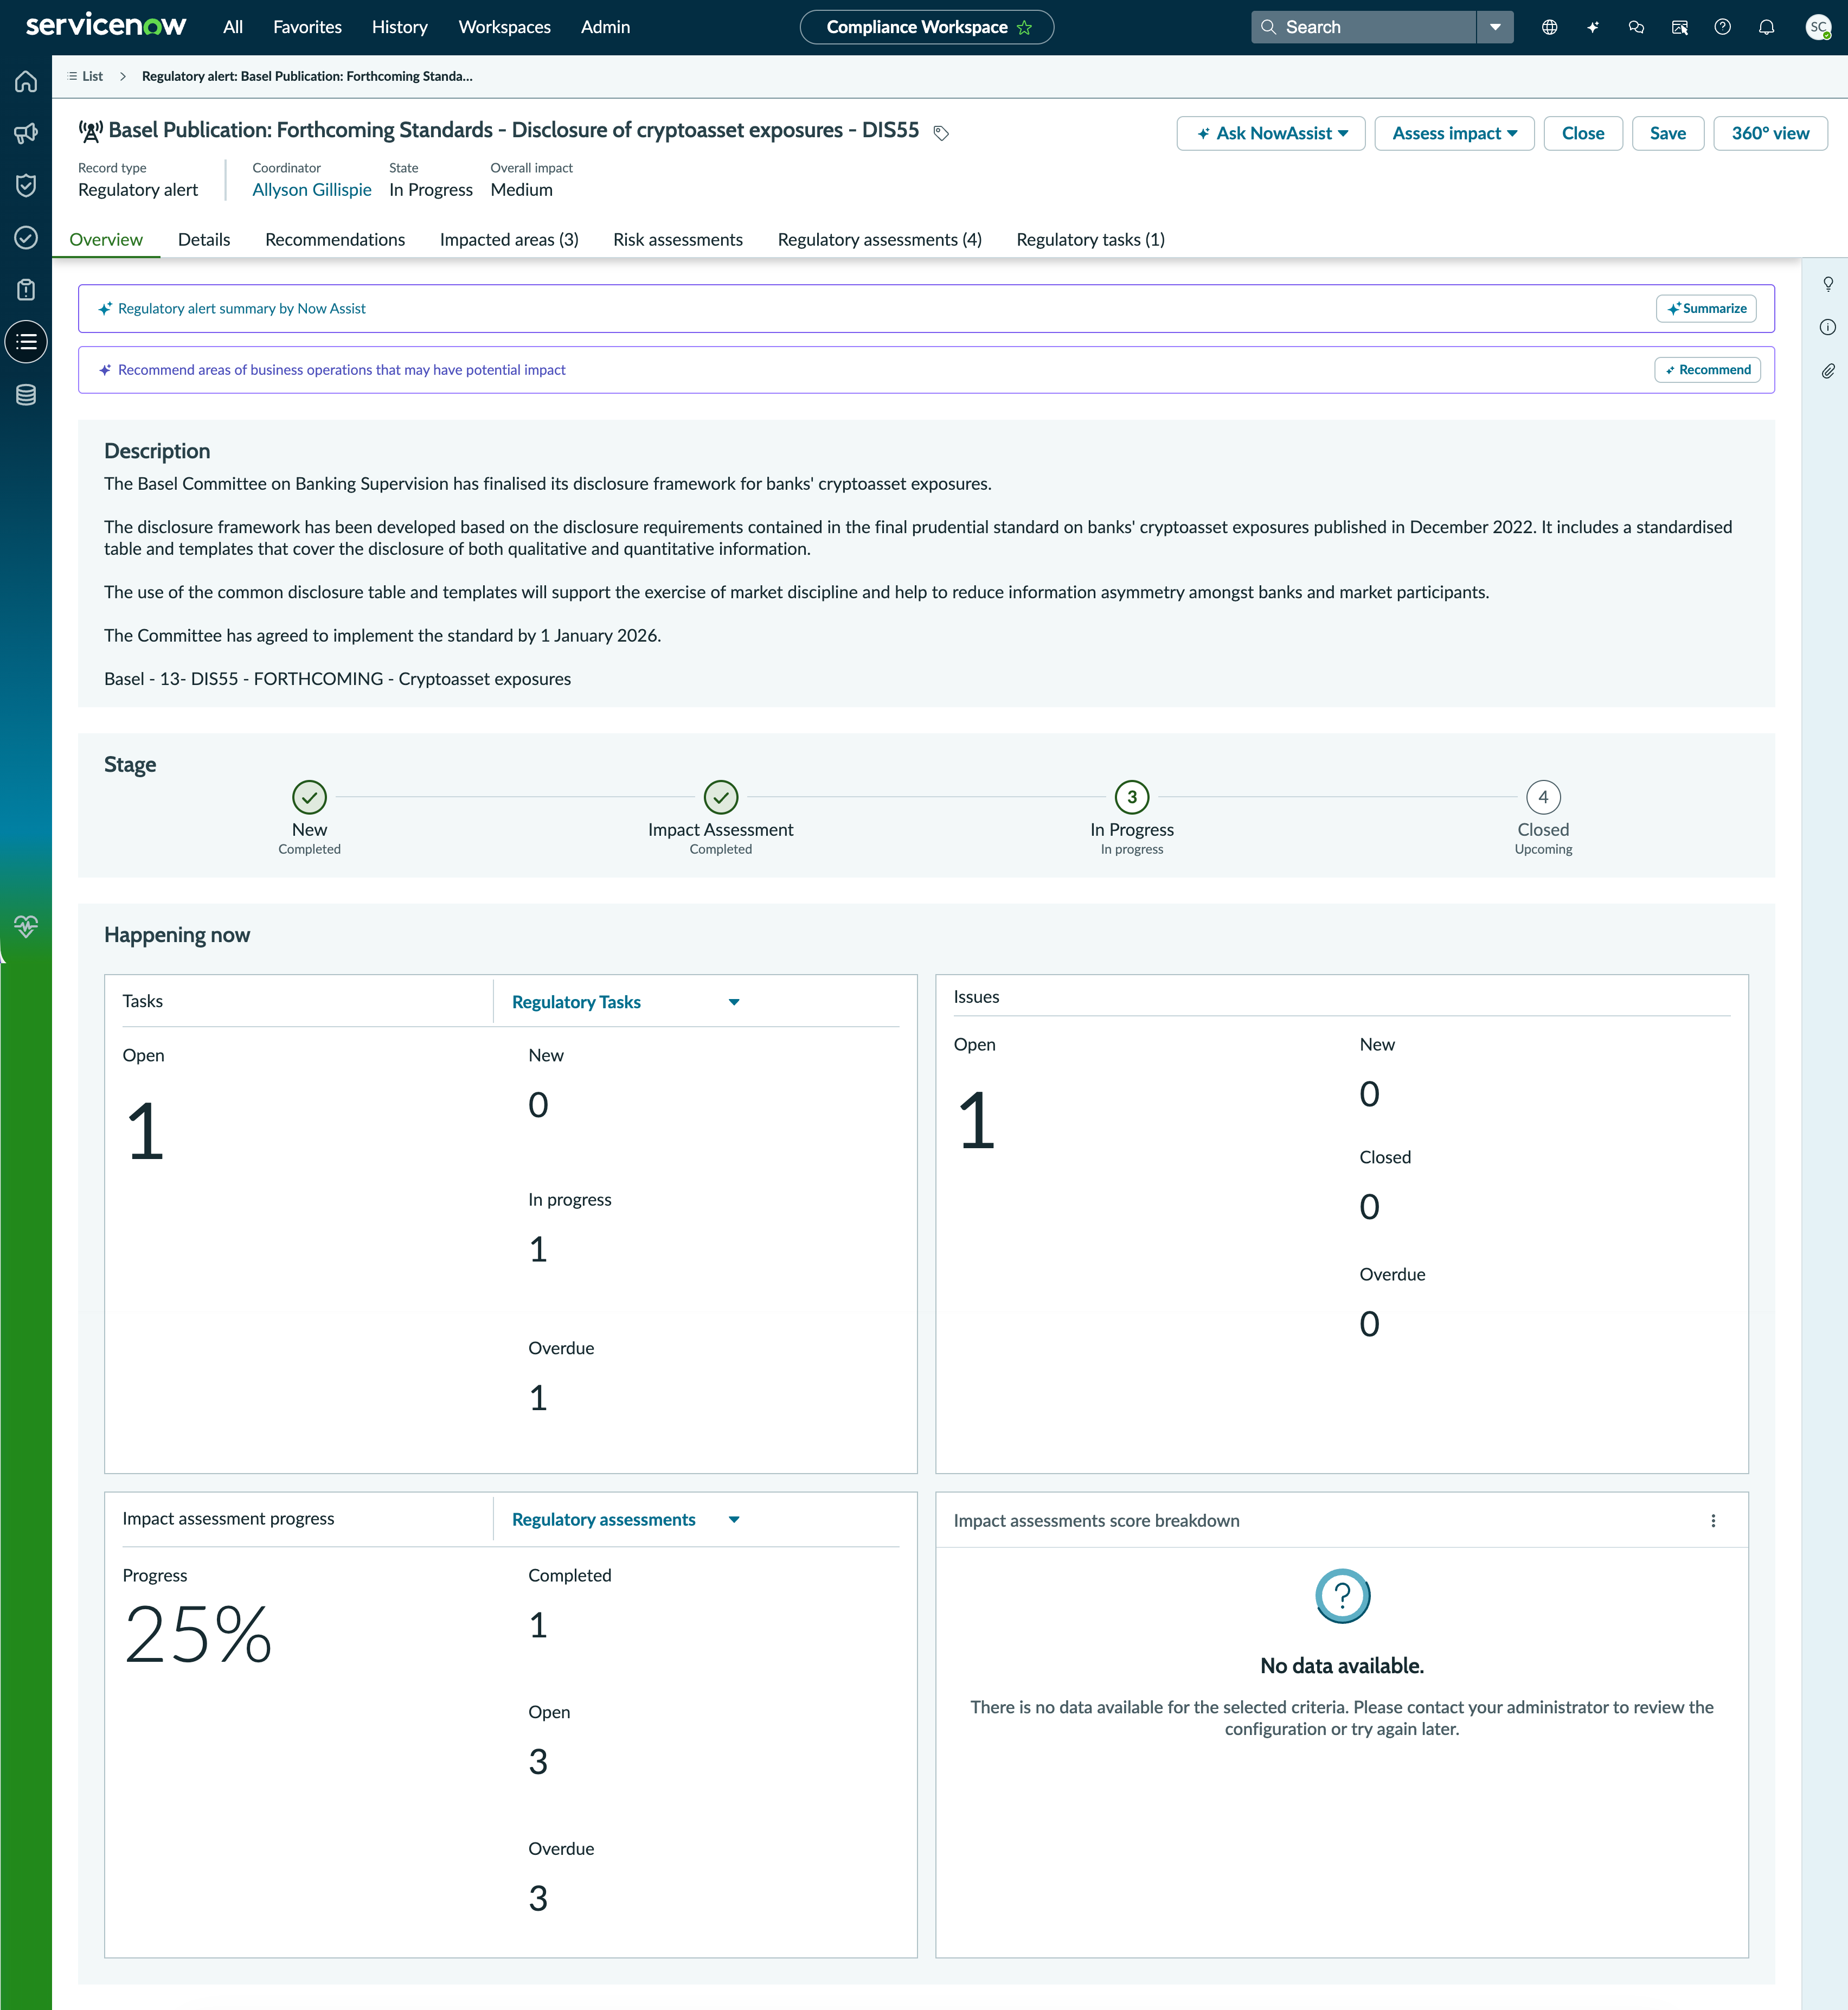This screenshot has height=2010, width=1848.
Task: Select the Overview tab
Action: (106, 239)
